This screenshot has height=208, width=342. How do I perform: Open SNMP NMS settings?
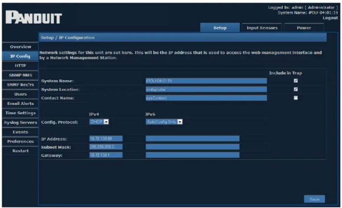tap(20, 75)
